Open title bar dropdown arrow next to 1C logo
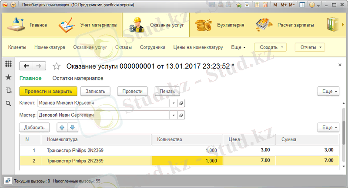 (x=13, y=5)
